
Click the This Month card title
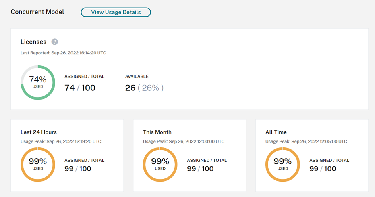[157, 132]
